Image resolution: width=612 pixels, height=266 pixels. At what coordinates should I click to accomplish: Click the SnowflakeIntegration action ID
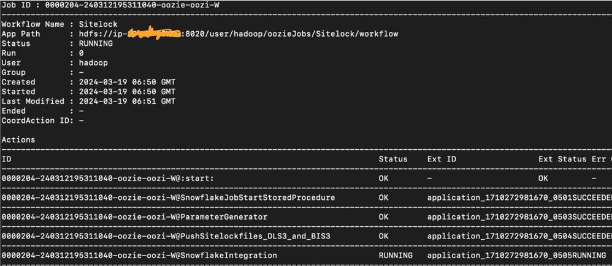(x=139, y=256)
